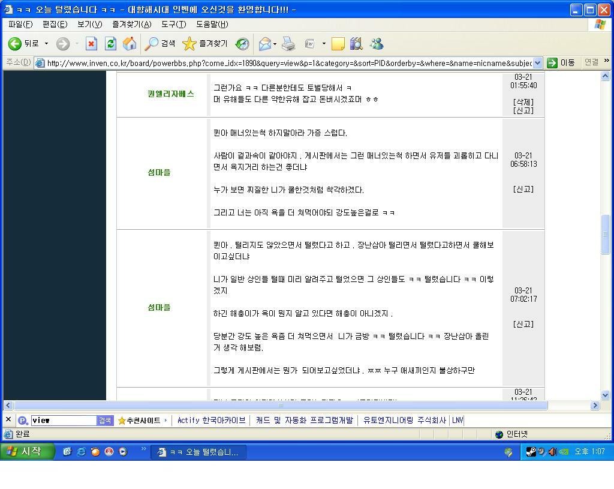The width and height of the screenshot is (614, 489).
Task: Open the History clock icon
Action: (x=242, y=43)
